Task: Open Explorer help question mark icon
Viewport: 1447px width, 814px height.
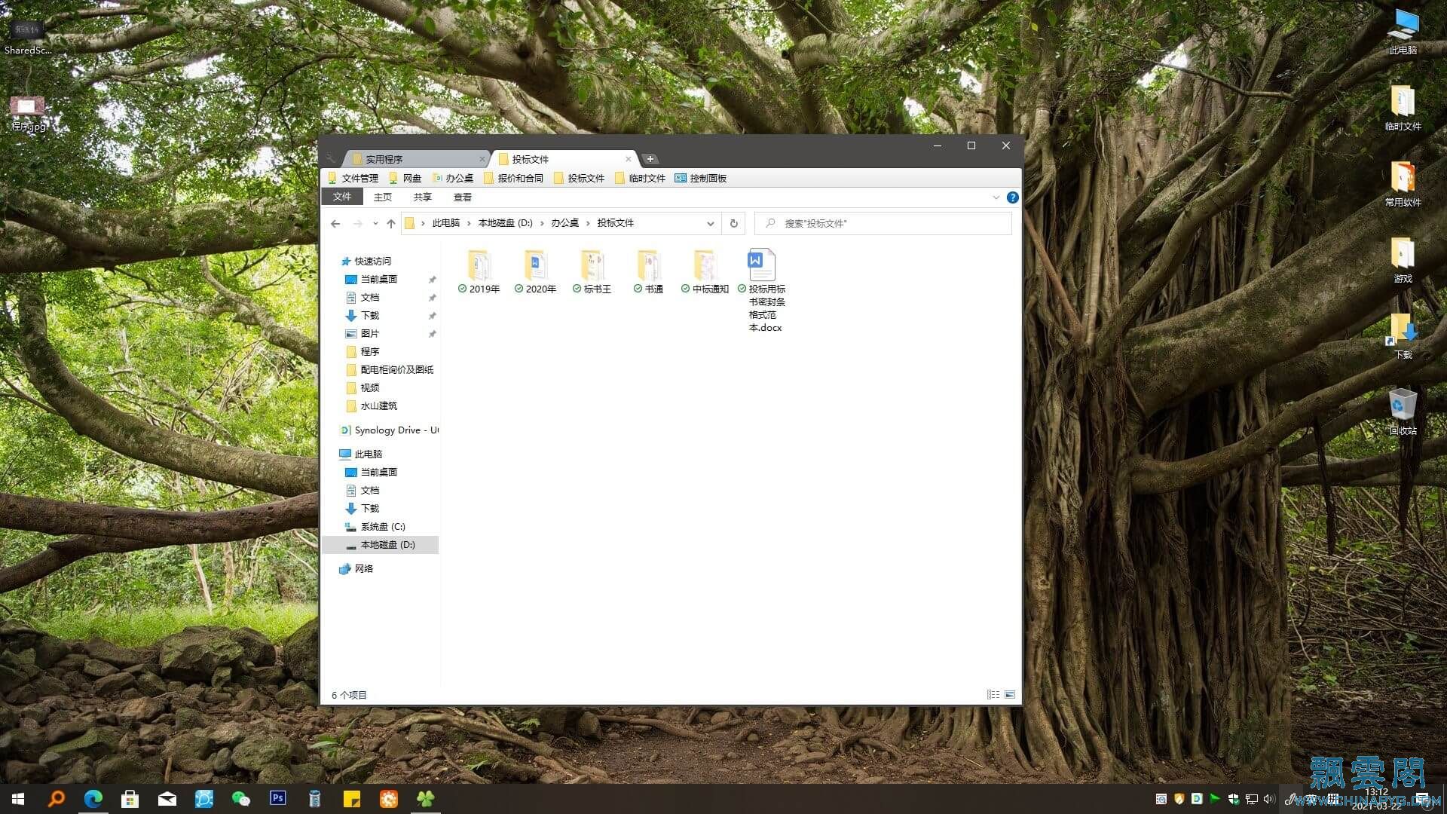Action: 1012,197
